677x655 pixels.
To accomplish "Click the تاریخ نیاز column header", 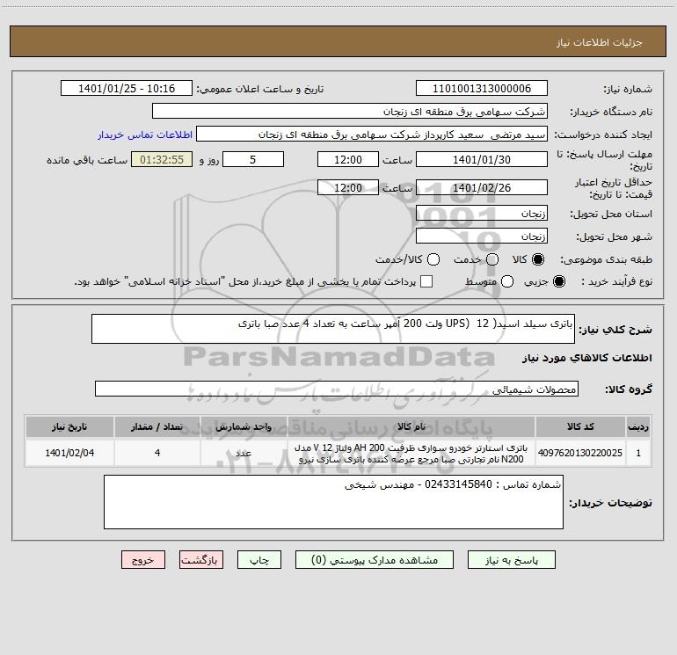I will (69, 426).
